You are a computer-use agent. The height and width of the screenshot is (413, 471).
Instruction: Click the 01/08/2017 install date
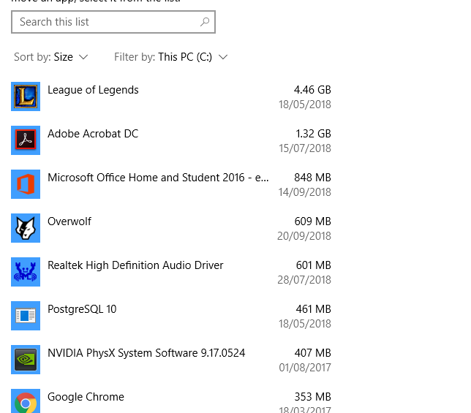[304, 368]
